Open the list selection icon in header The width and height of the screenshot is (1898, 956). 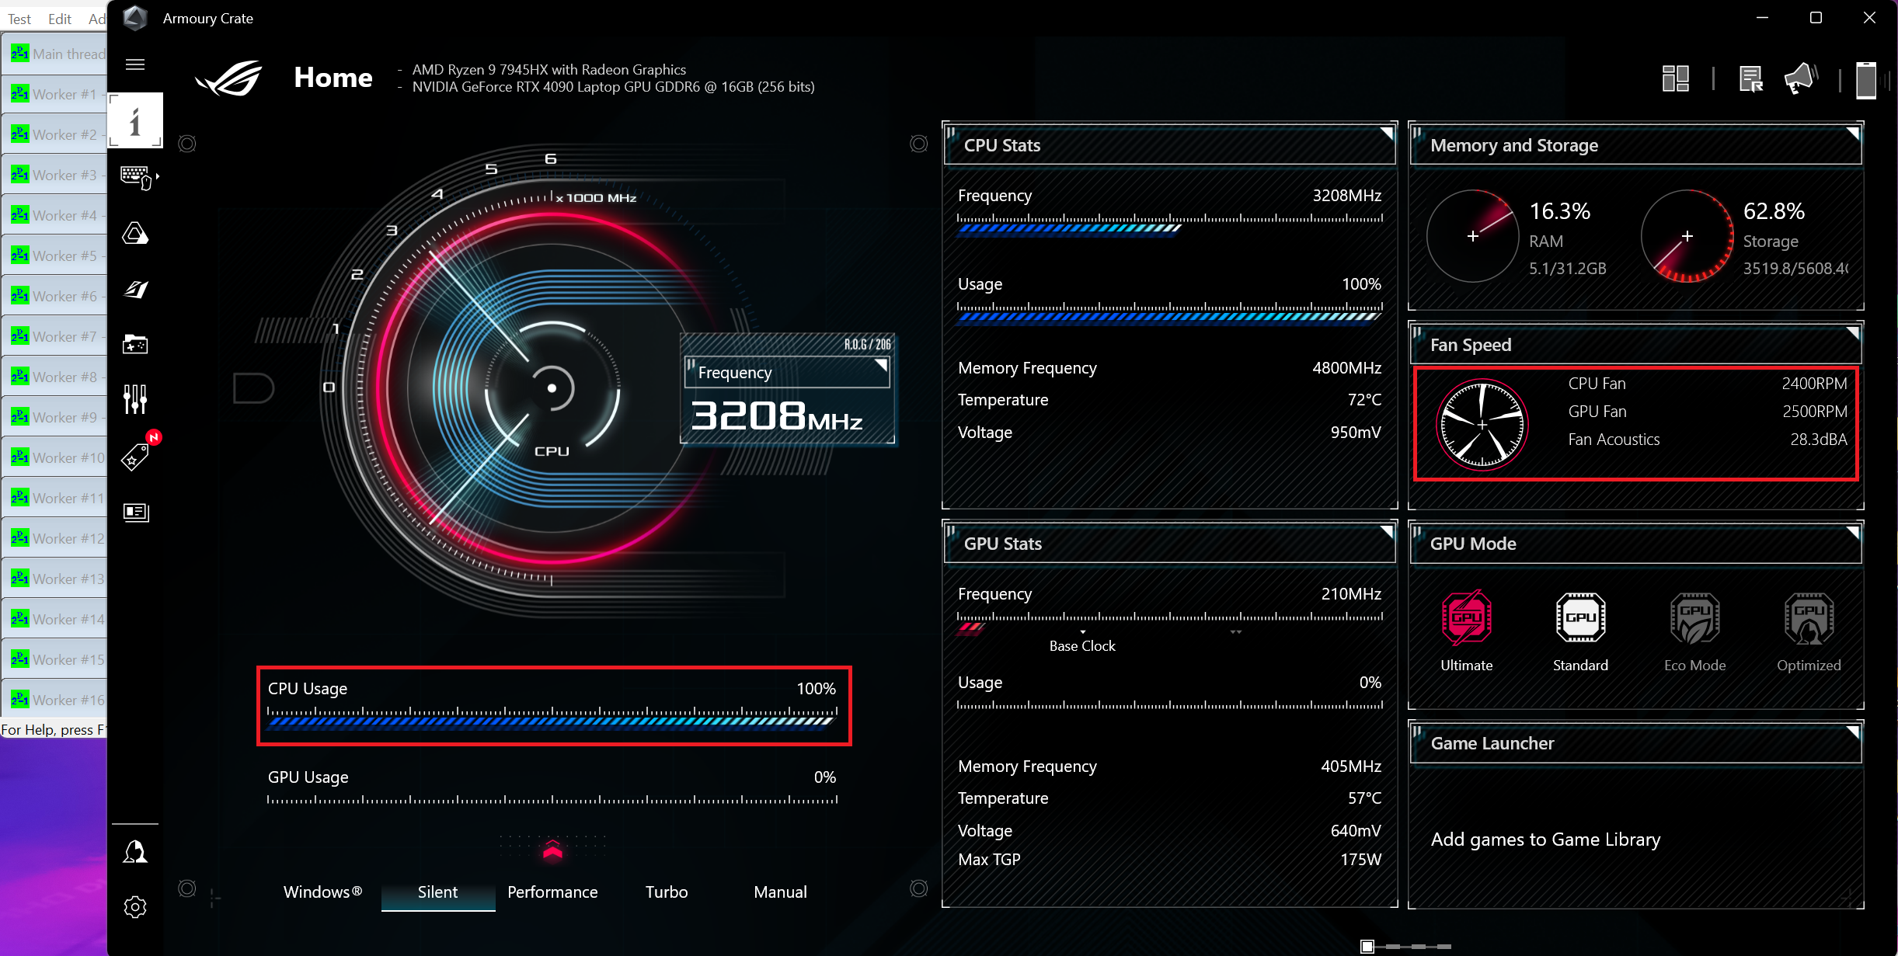pos(1751,78)
